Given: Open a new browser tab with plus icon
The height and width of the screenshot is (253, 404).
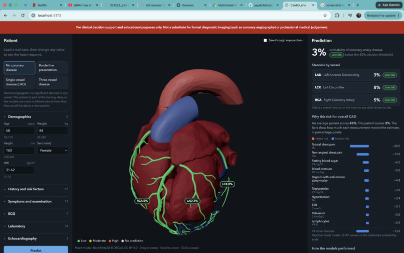Looking at the screenshot, I should pyautogui.click(x=357, y=5).
